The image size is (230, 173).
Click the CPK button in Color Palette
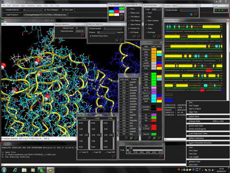pos(121,14)
